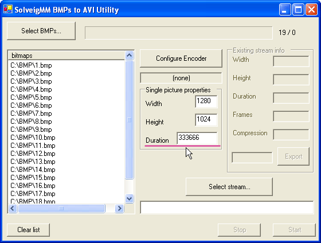Click the field left of Export button
Image resolution: width=321 pixels, height=243 pixels.
[252, 158]
